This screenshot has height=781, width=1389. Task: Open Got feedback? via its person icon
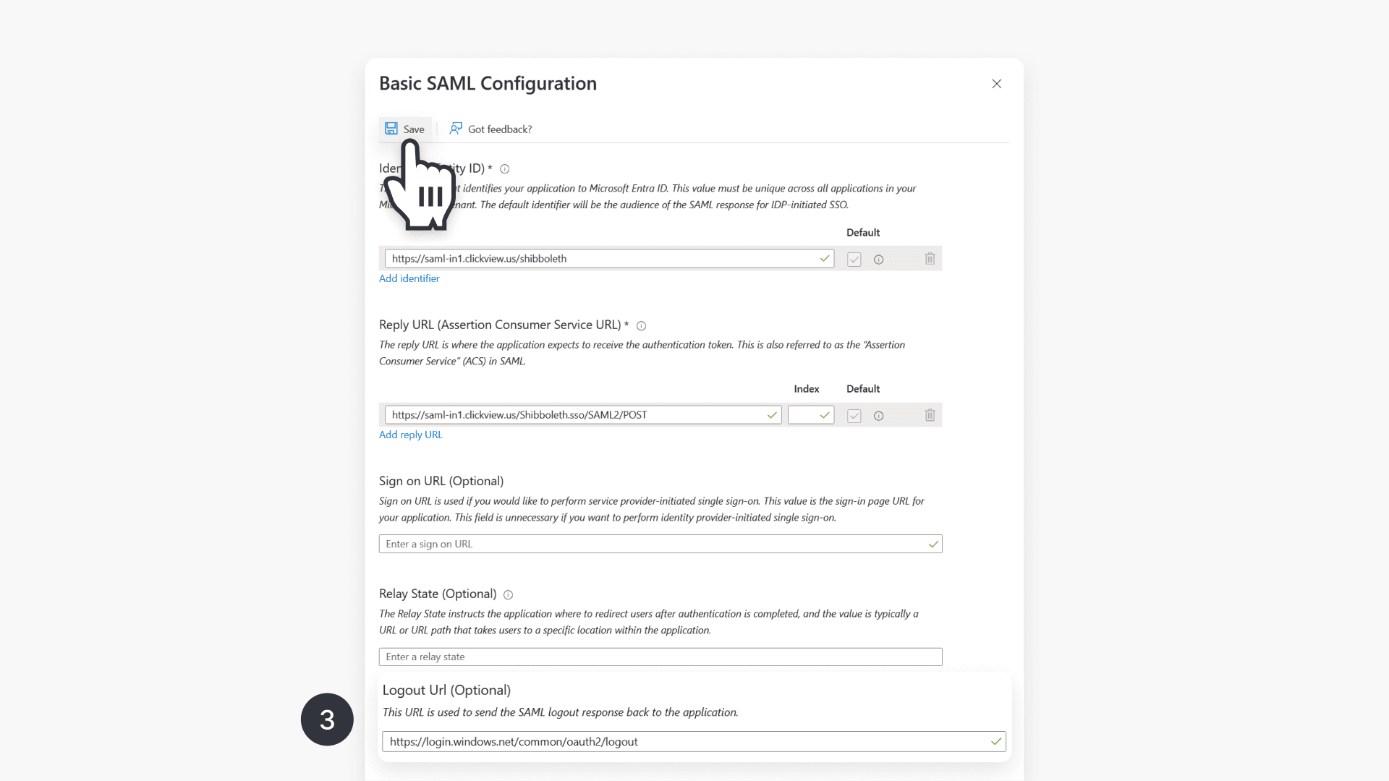[x=456, y=129]
